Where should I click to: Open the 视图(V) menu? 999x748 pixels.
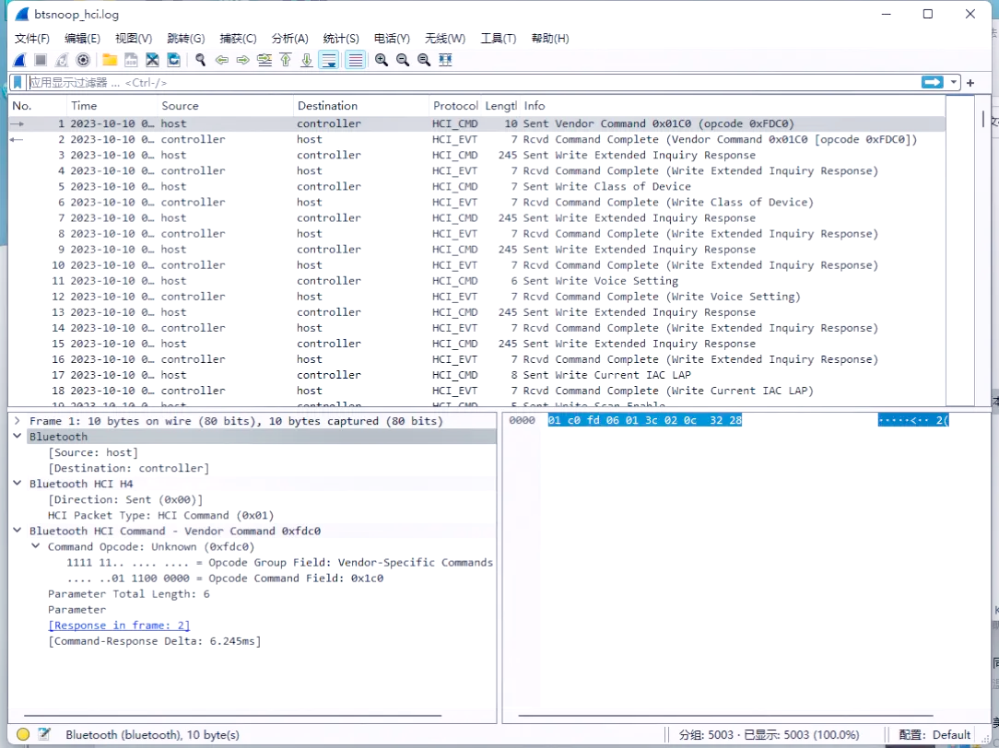click(134, 38)
